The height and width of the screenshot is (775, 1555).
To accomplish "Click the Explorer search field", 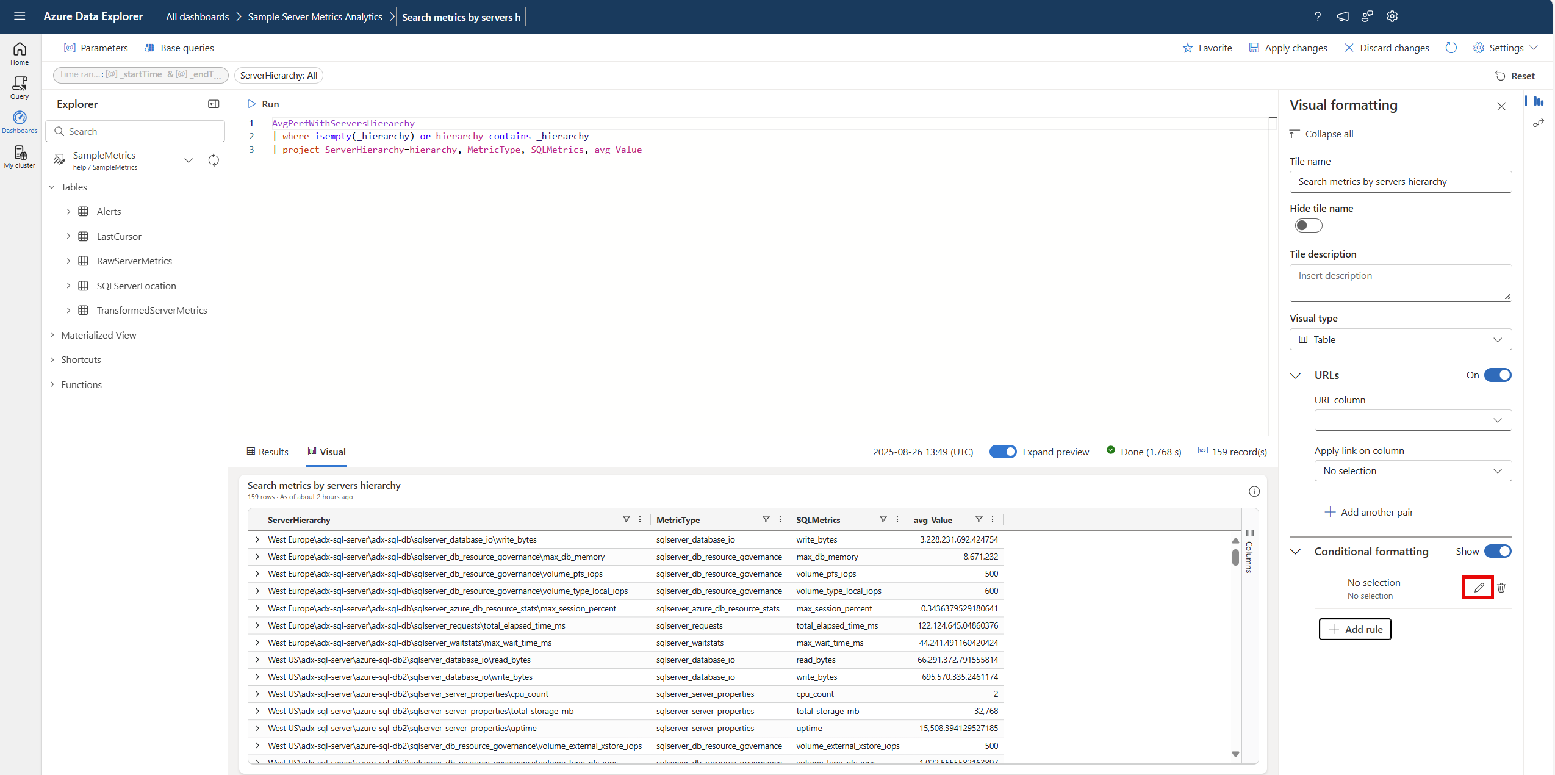I will [135, 131].
